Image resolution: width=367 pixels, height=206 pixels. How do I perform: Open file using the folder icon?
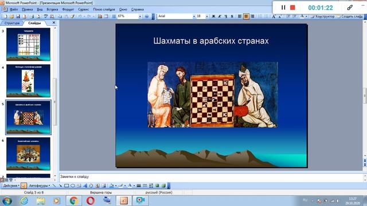[11, 17]
